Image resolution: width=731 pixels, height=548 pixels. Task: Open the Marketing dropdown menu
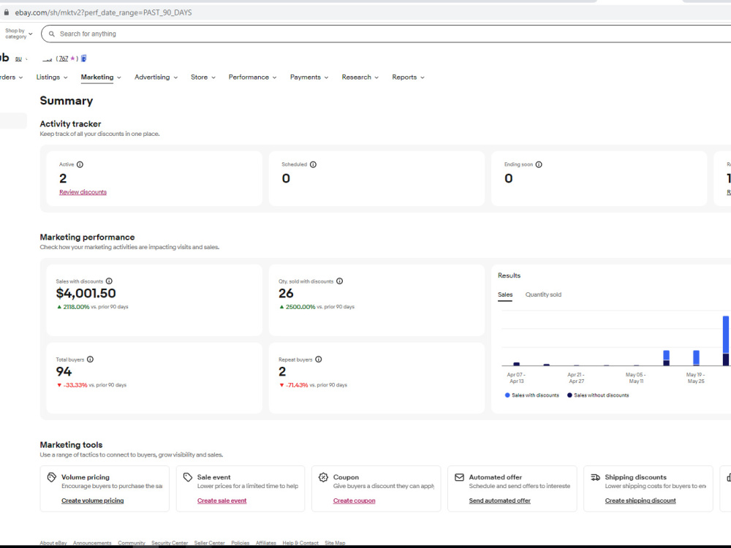[101, 77]
